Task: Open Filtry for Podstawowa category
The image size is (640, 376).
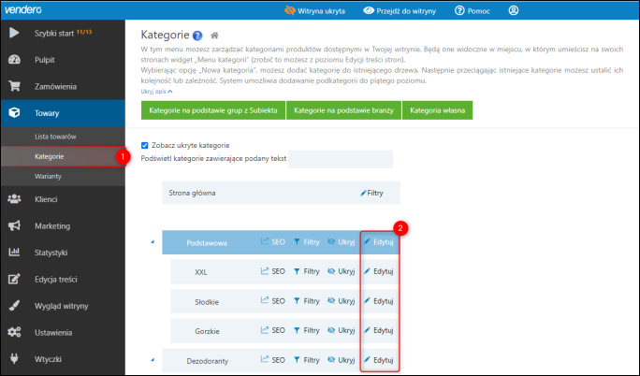Action: coord(307,242)
